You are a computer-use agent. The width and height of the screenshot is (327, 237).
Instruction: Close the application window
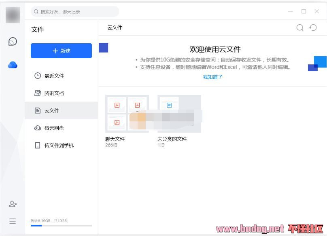coord(316,11)
